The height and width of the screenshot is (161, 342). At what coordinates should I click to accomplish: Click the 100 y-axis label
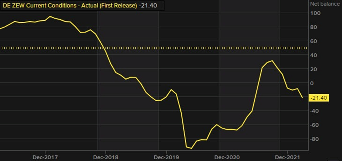tap(315, 13)
